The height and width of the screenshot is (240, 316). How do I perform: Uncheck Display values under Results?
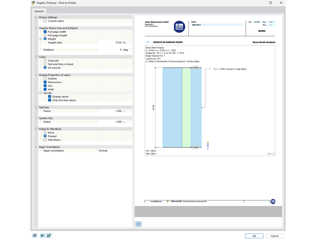(49, 96)
